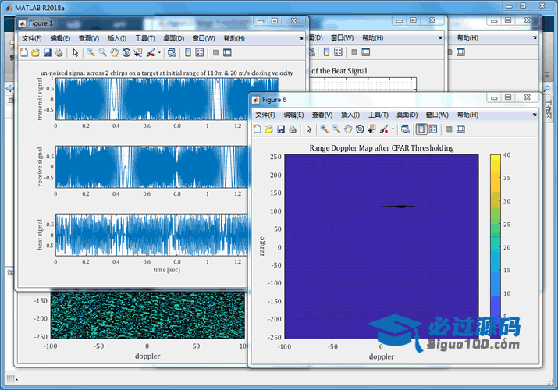Viewport: 558px width, 390px height.
Task: Open 插入(I) menu in Figure 6
Action: click(x=350, y=115)
